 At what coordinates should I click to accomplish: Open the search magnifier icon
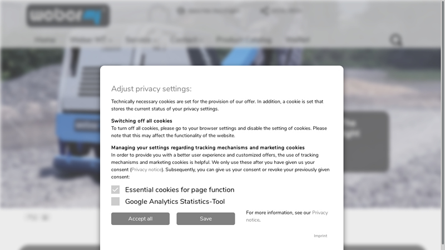395,40
